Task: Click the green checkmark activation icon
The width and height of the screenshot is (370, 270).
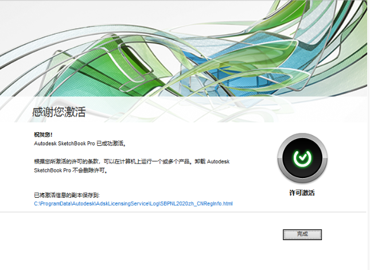Action: click(302, 158)
